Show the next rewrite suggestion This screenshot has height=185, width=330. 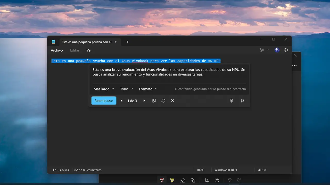click(x=144, y=101)
